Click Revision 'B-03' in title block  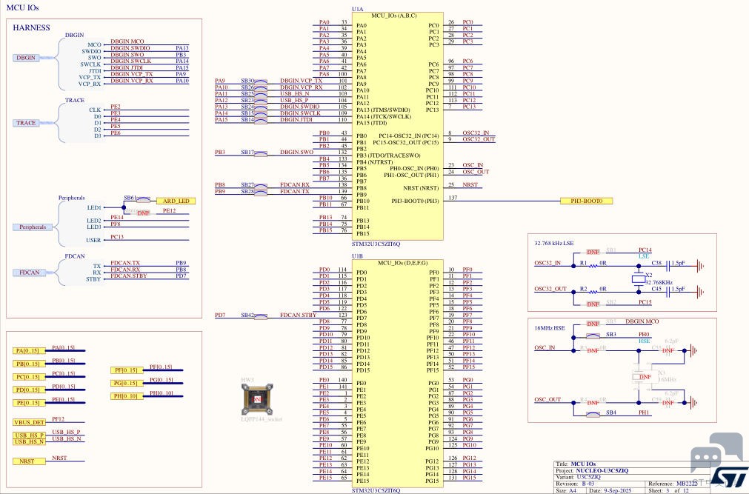click(587, 484)
